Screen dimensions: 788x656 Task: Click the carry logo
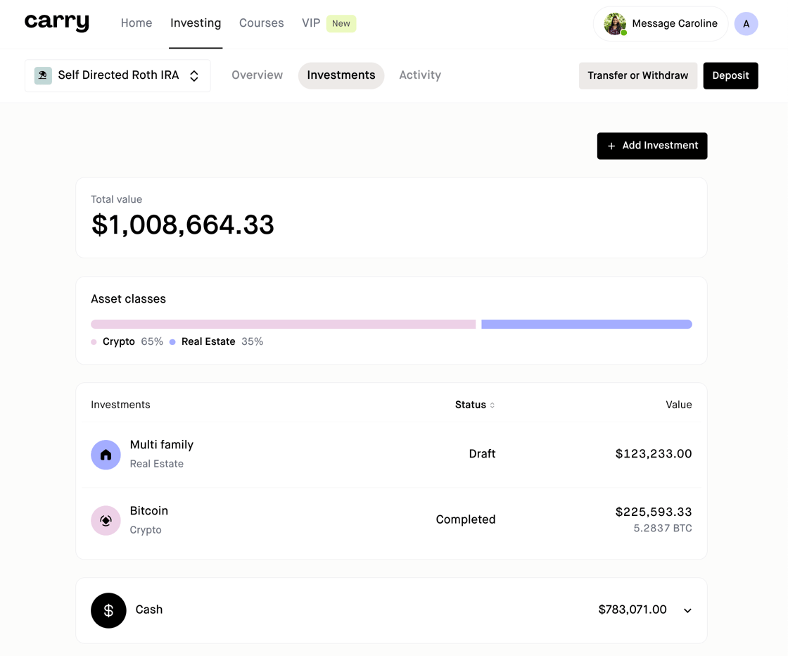57,22
